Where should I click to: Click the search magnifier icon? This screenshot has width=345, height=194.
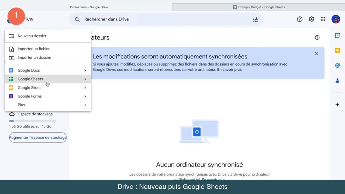77,19
